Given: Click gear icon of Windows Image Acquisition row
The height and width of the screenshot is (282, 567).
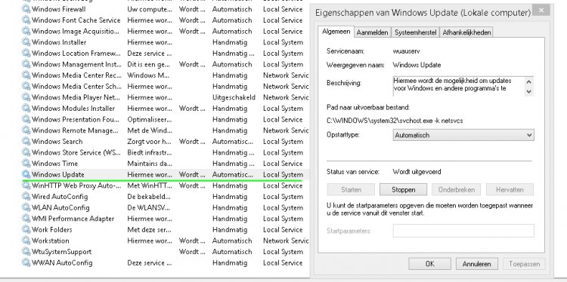Looking at the screenshot, I should click(x=26, y=31).
